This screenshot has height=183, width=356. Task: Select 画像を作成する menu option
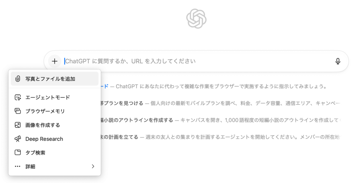43,125
